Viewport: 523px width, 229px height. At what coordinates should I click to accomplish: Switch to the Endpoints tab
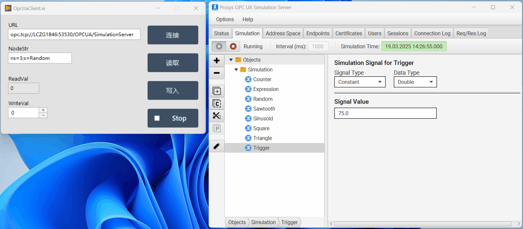pos(318,33)
